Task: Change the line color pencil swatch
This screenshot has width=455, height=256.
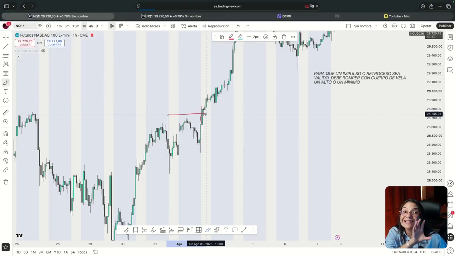Action: (231, 37)
